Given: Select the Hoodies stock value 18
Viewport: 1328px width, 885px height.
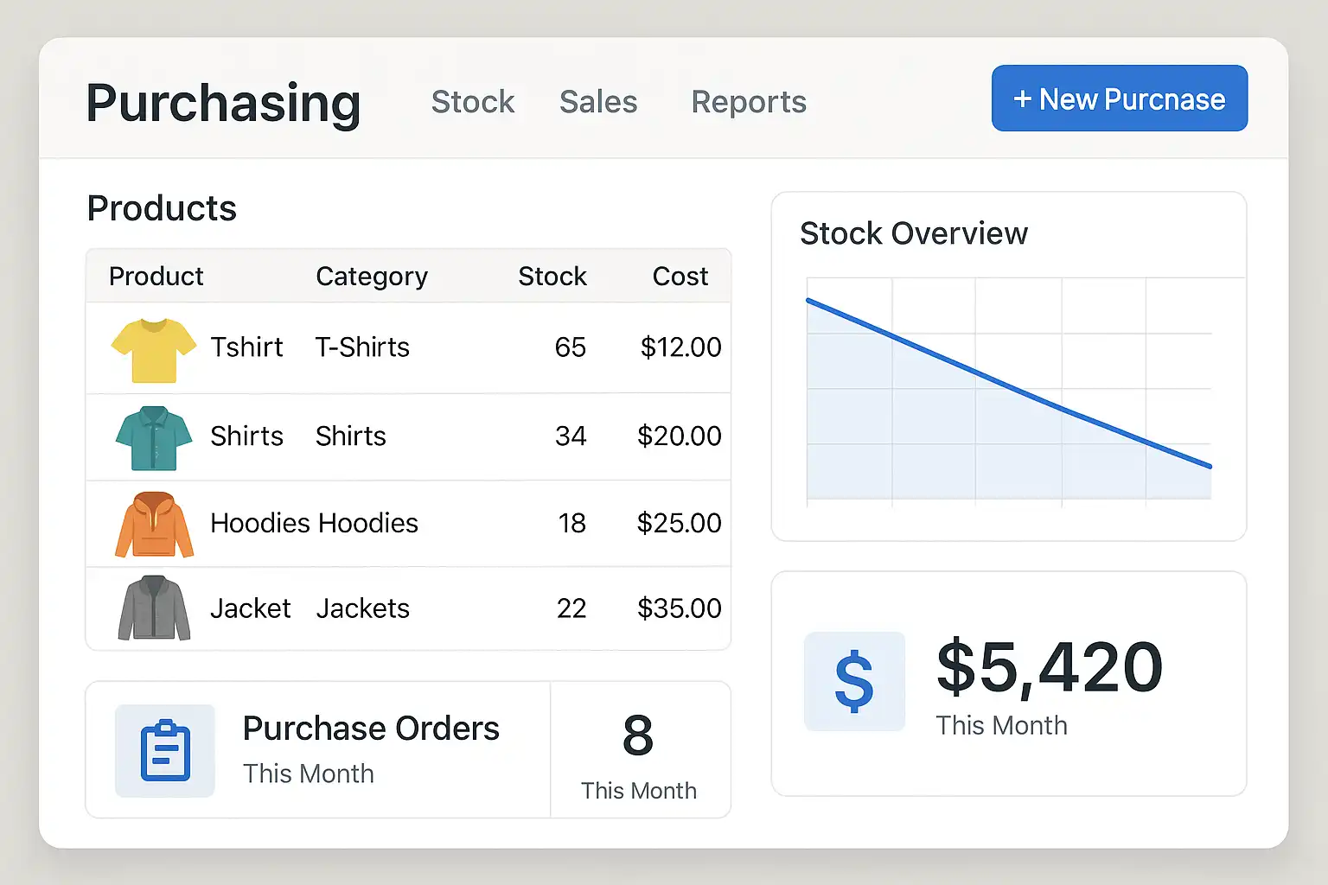Looking at the screenshot, I should (x=571, y=524).
